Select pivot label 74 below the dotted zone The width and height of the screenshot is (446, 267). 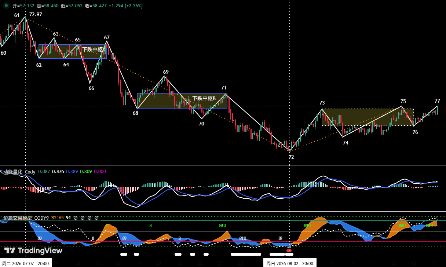click(x=346, y=143)
